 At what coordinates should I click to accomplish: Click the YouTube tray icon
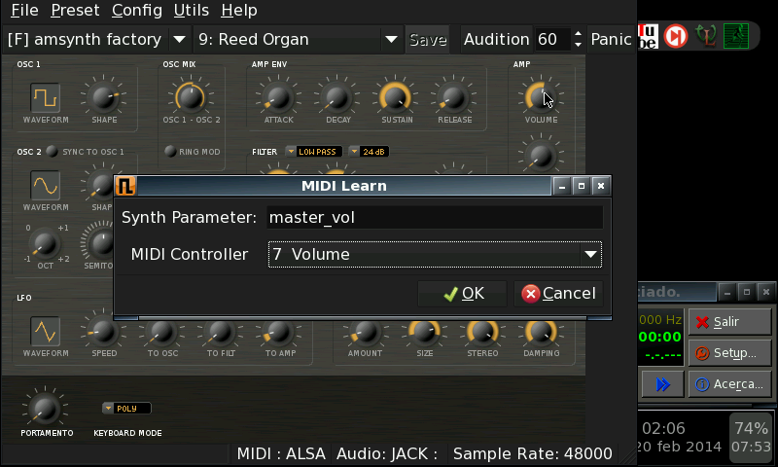pyautogui.click(x=648, y=36)
